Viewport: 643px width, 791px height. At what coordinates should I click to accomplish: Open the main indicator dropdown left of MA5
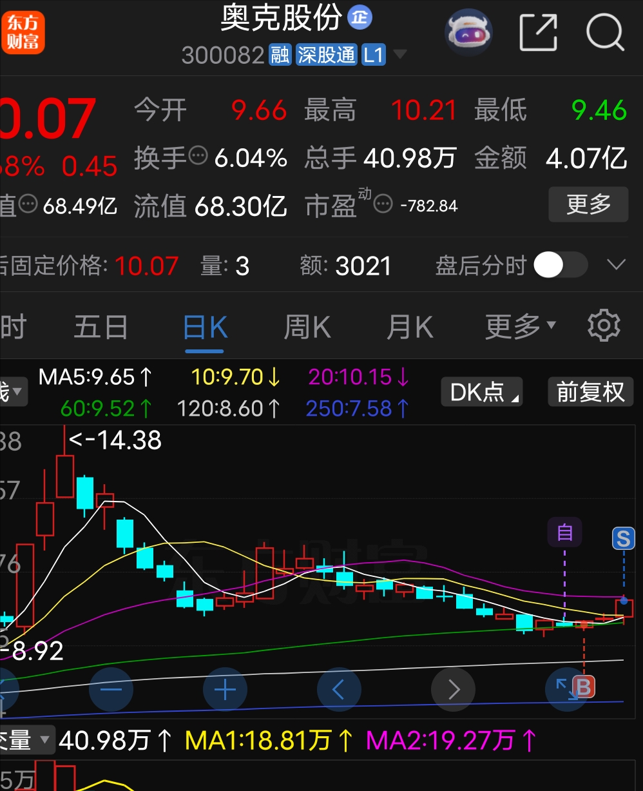(13, 391)
